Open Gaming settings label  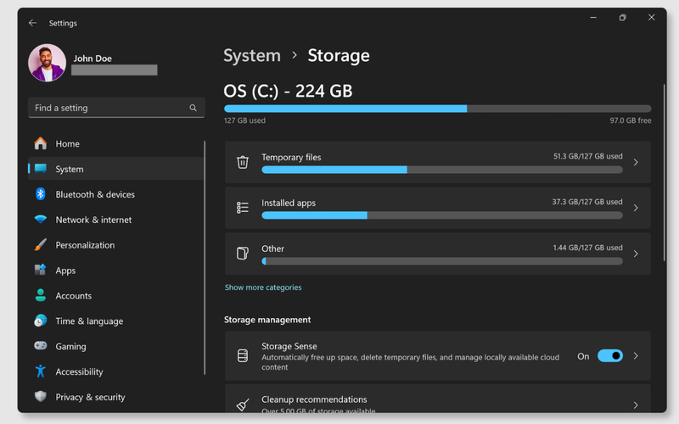coord(70,347)
